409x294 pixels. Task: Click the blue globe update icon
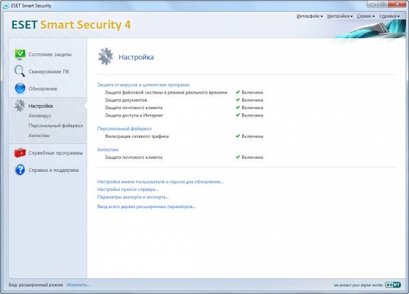[x=20, y=88]
